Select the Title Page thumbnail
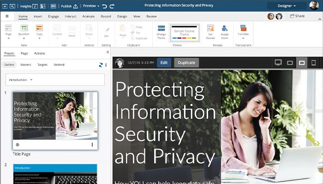323x184 pixels. pyautogui.click(x=55, y=115)
